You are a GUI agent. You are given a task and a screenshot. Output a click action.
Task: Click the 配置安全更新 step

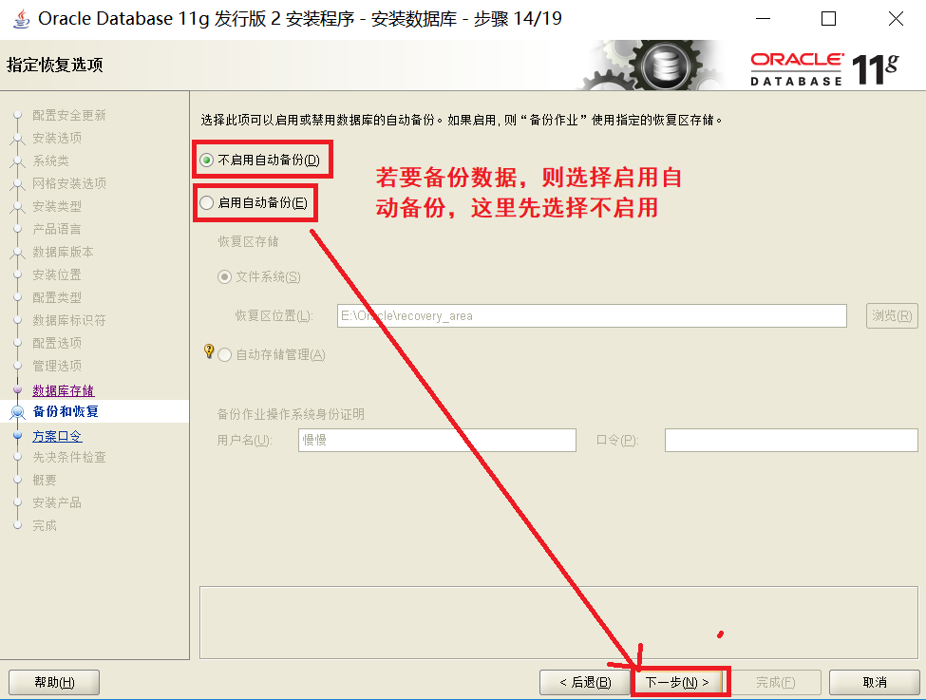tap(69, 115)
